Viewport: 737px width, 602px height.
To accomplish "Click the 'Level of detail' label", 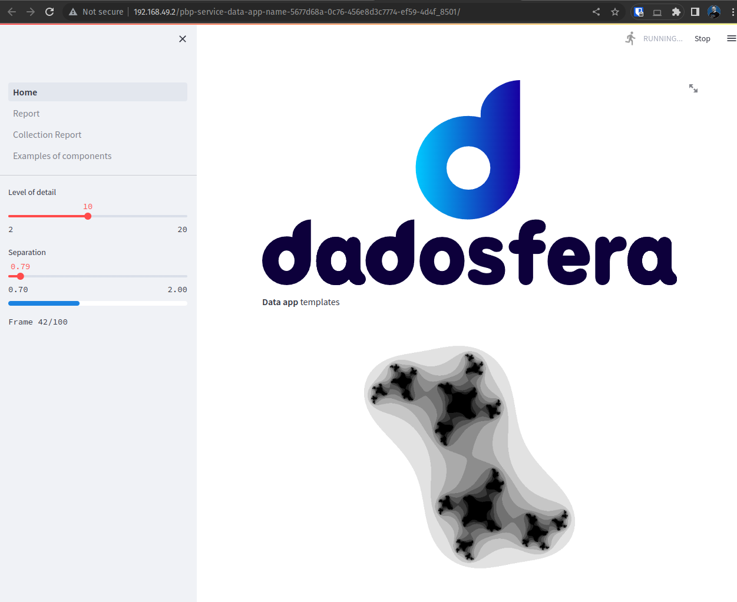I will click(32, 192).
